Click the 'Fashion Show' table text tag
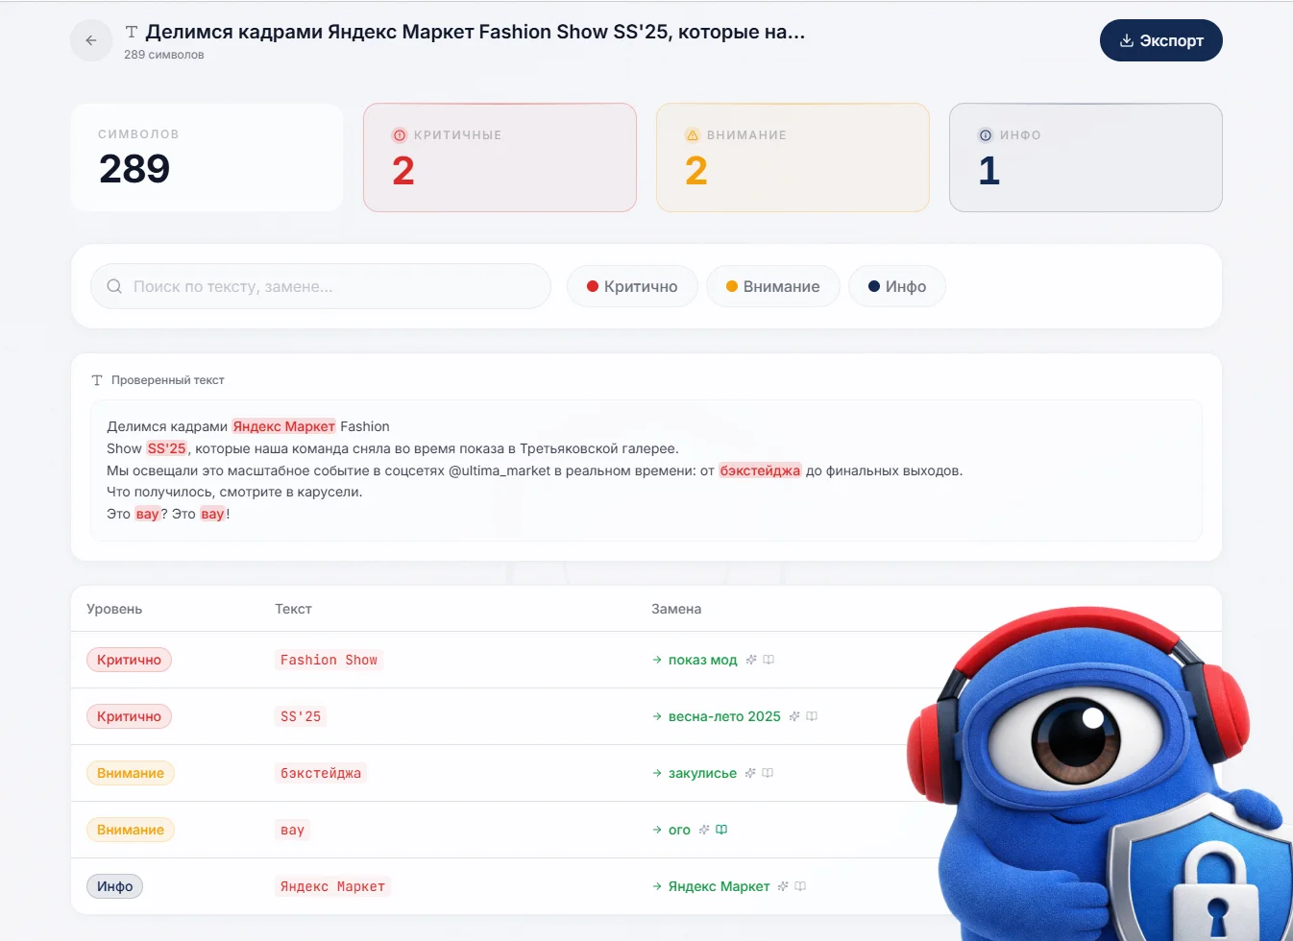The width and height of the screenshot is (1293, 941). [329, 660]
